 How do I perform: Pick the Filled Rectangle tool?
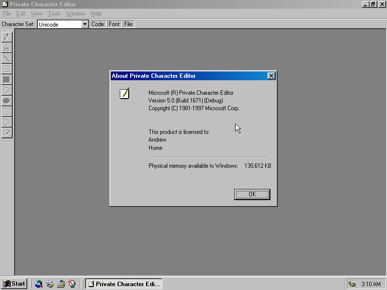pyautogui.click(x=7, y=79)
